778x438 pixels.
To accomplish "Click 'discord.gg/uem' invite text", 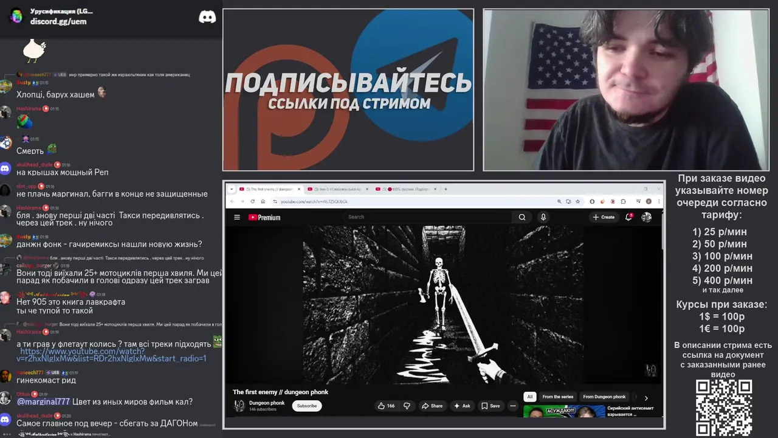I will (58, 21).
